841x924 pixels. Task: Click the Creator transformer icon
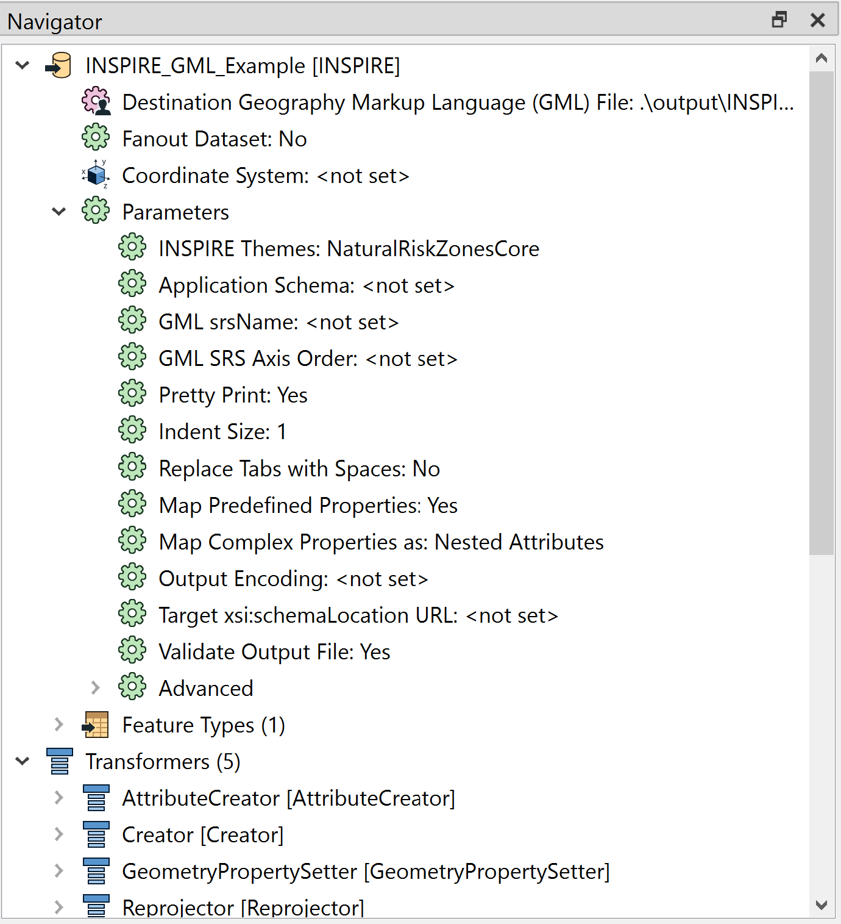tap(96, 834)
